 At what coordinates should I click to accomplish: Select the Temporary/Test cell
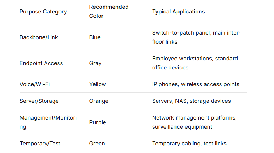coord(40,144)
